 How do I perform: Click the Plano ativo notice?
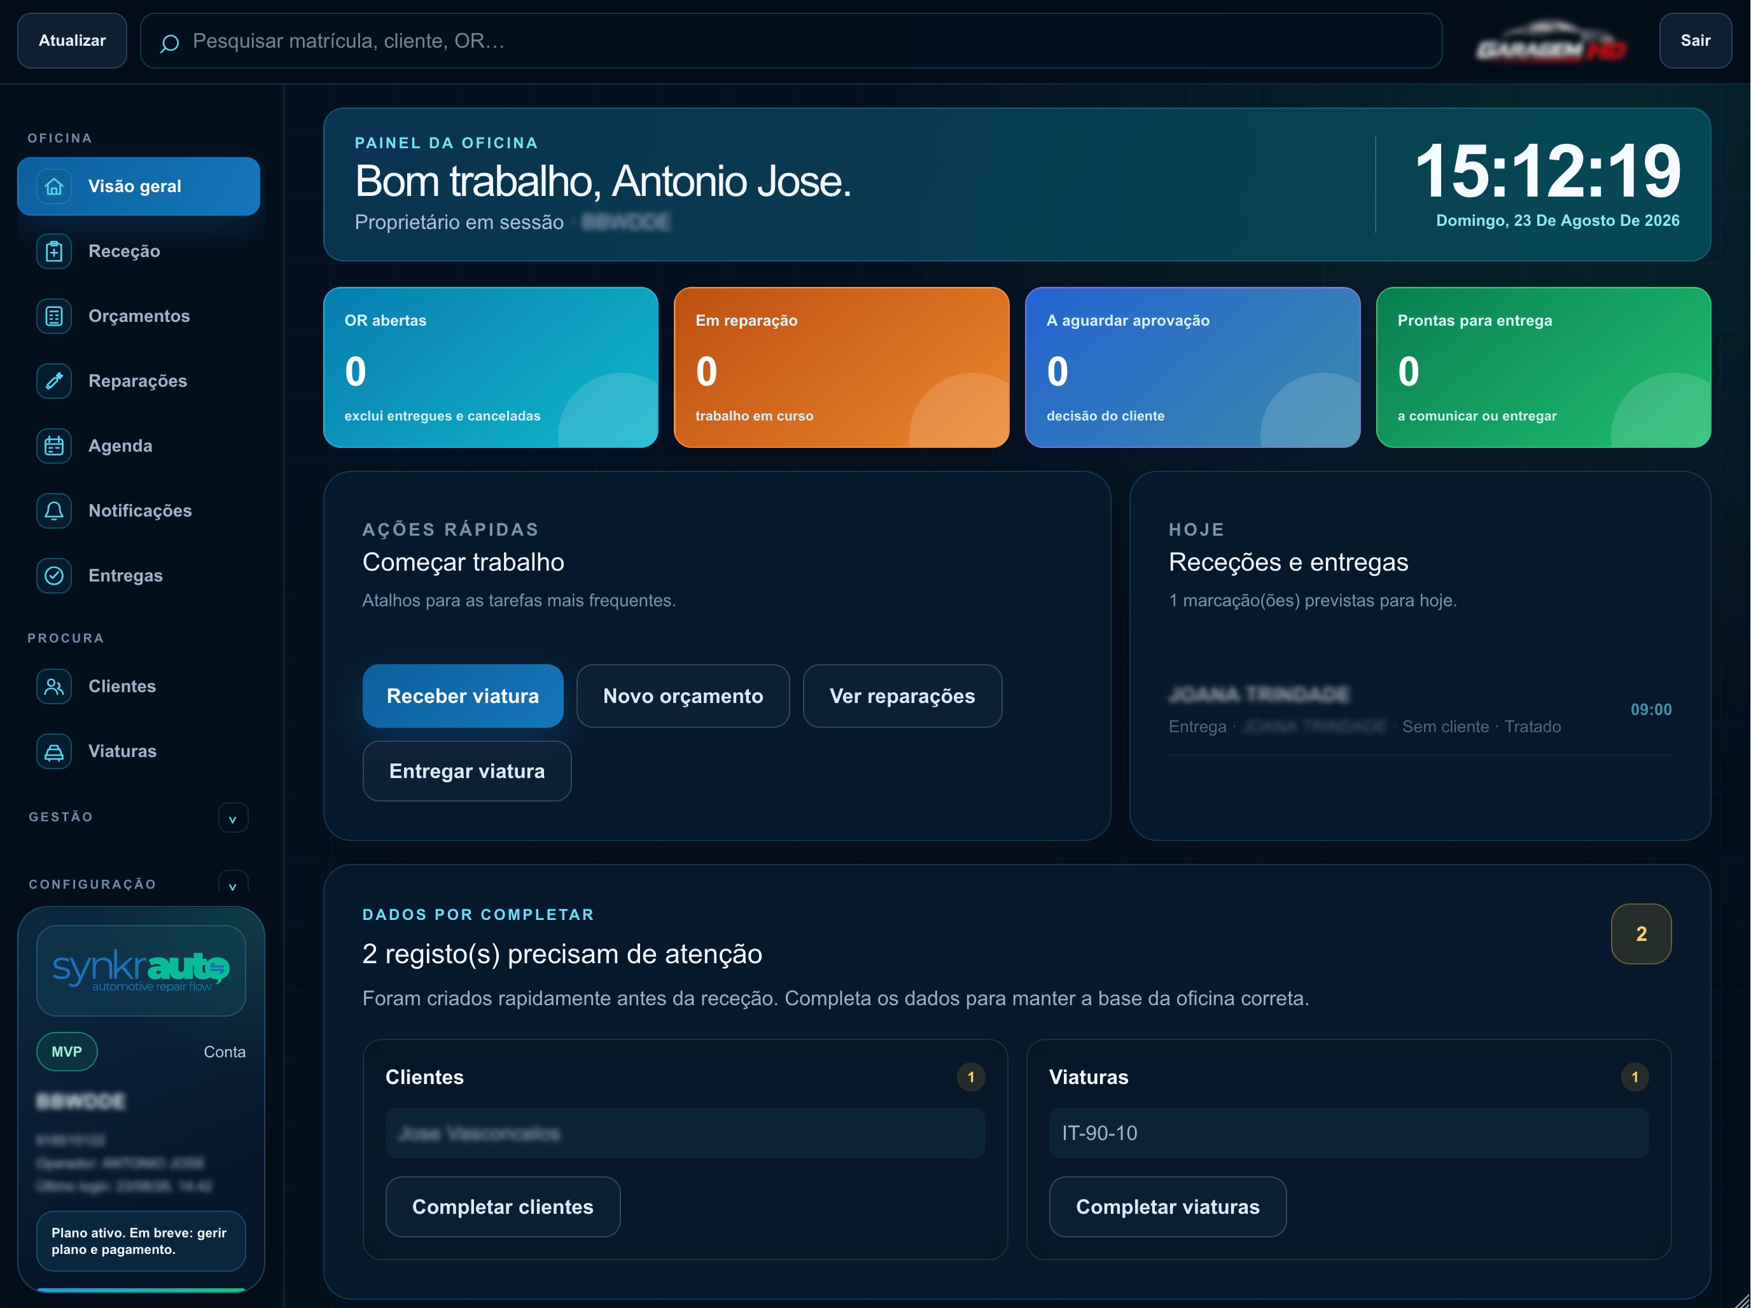coord(141,1241)
